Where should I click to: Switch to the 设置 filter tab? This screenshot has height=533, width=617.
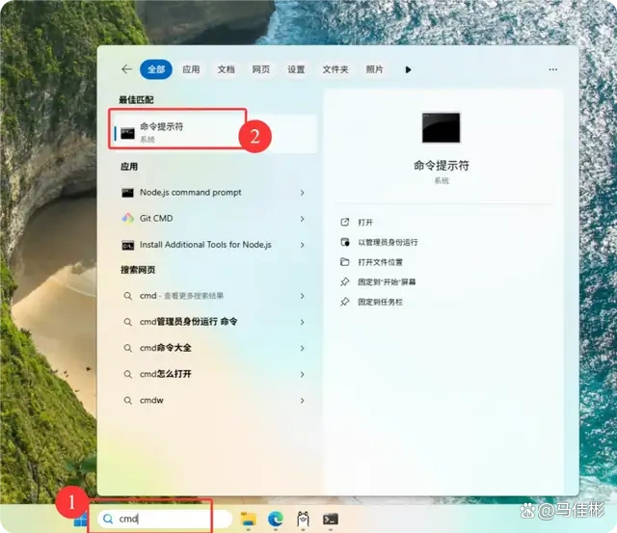[296, 69]
